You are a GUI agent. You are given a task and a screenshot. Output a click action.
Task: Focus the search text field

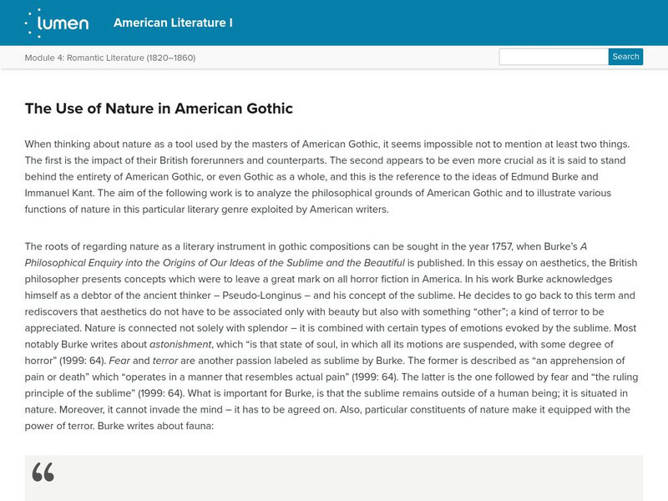[x=553, y=58]
